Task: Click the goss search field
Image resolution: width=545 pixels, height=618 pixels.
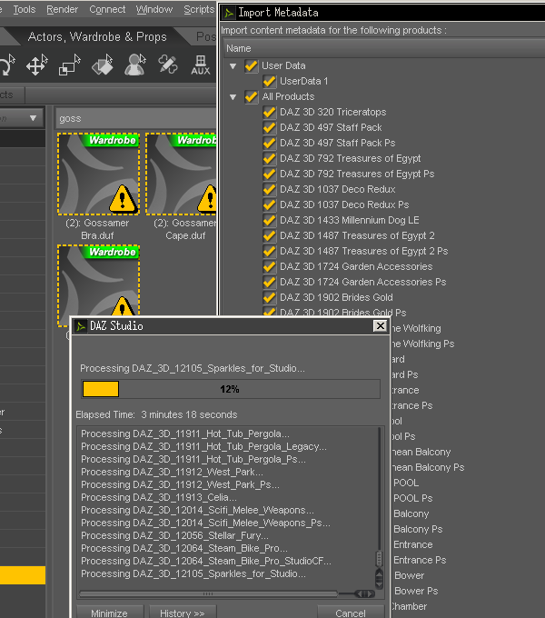Action: (x=136, y=118)
